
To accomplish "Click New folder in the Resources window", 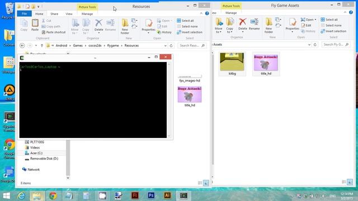I will 125,26.
